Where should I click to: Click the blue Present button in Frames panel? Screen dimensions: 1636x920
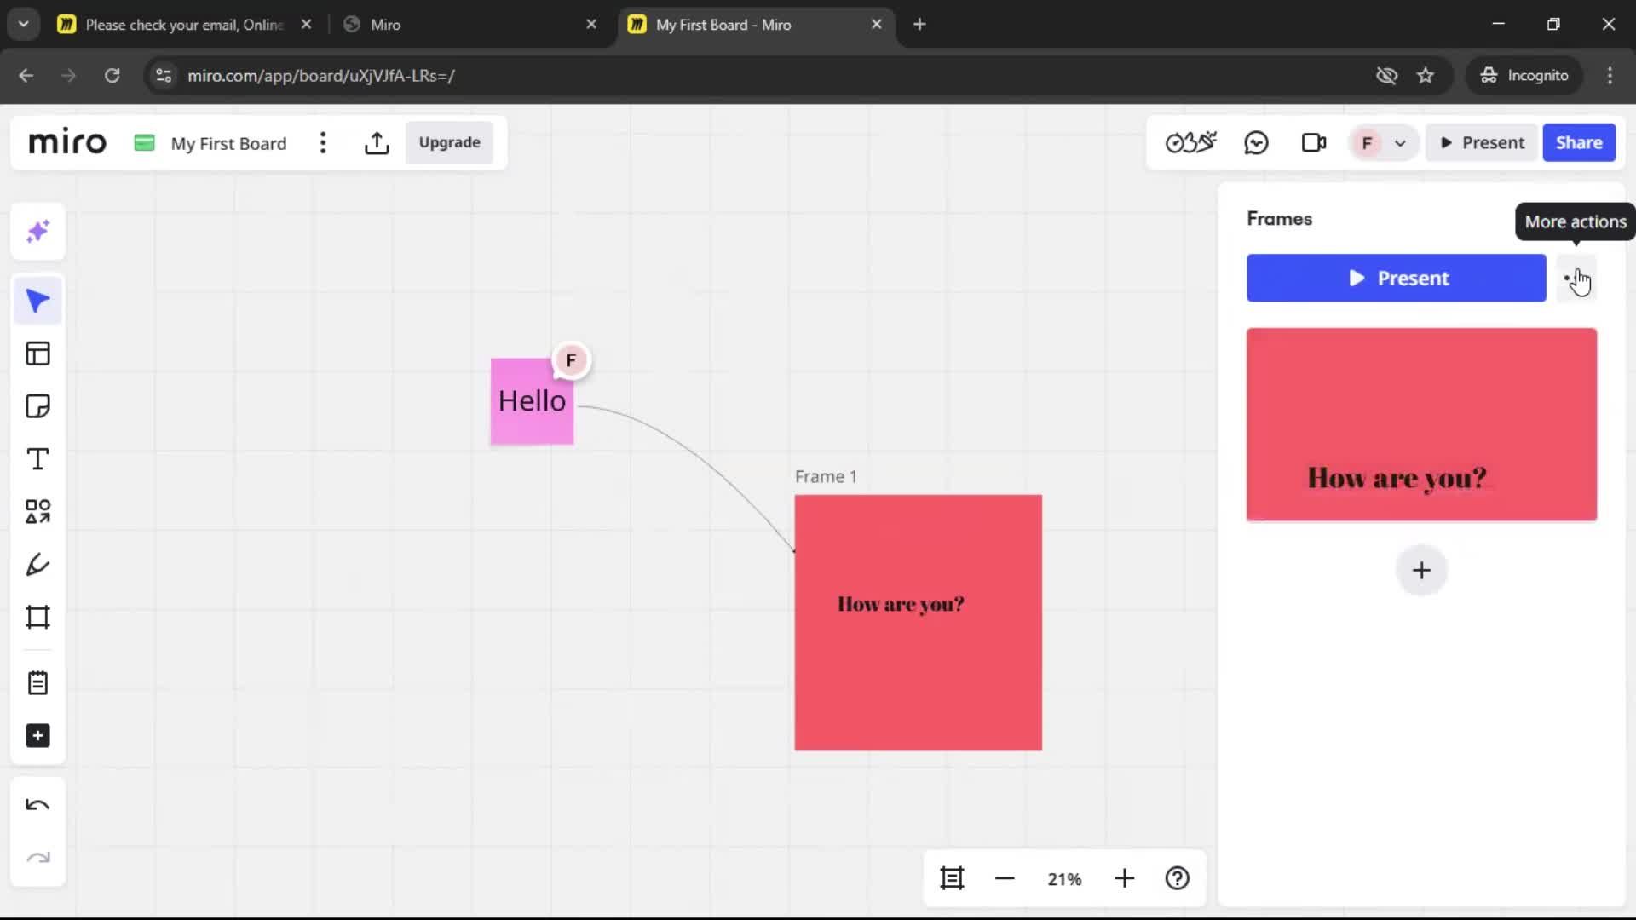[1396, 279]
